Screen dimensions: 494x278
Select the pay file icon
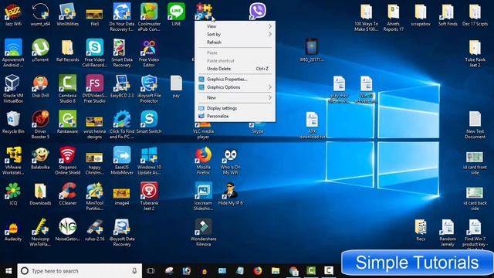[x=176, y=86]
